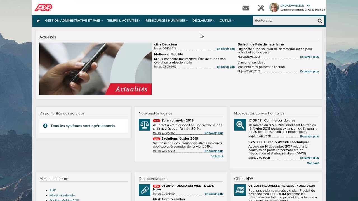
Task: Click the Actualités banner image
Action: (95, 69)
